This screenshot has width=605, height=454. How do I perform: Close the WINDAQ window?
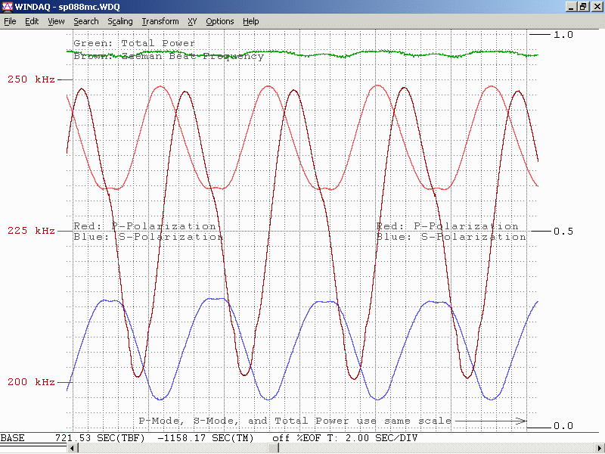coord(596,7)
